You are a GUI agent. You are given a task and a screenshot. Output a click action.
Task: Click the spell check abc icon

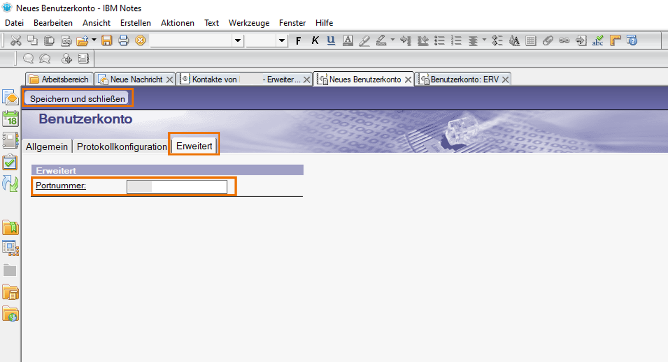pyautogui.click(x=598, y=41)
